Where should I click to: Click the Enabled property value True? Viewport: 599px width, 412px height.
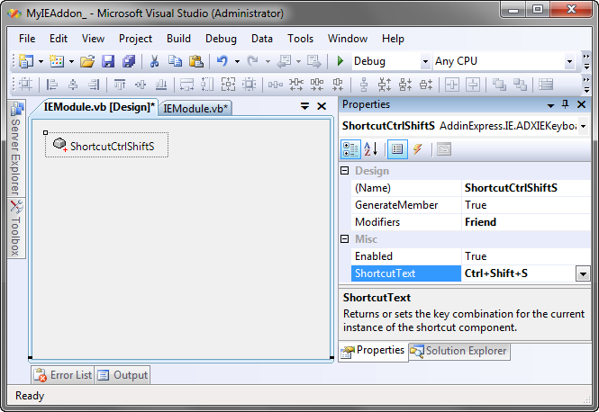click(x=526, y=256)
